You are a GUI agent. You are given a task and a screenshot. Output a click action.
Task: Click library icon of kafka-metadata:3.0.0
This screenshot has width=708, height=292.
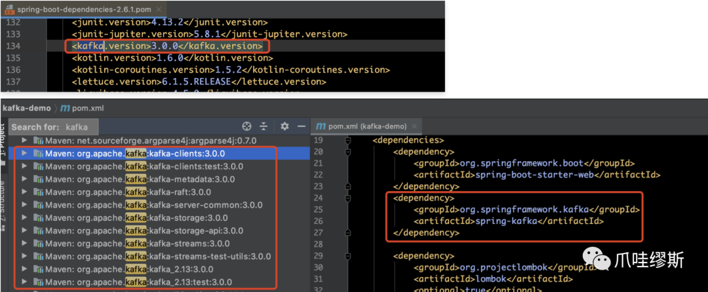point(39,179)
